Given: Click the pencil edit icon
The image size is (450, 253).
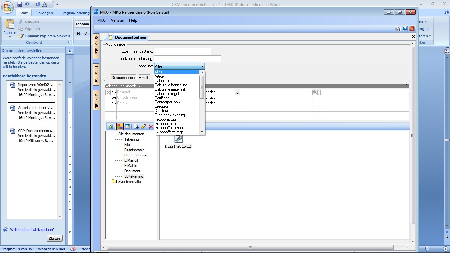Looking at the screenshot, I should pos(144,126).
